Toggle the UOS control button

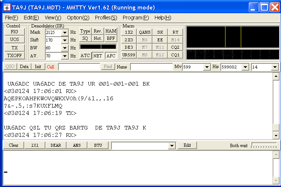pos(14,40)
